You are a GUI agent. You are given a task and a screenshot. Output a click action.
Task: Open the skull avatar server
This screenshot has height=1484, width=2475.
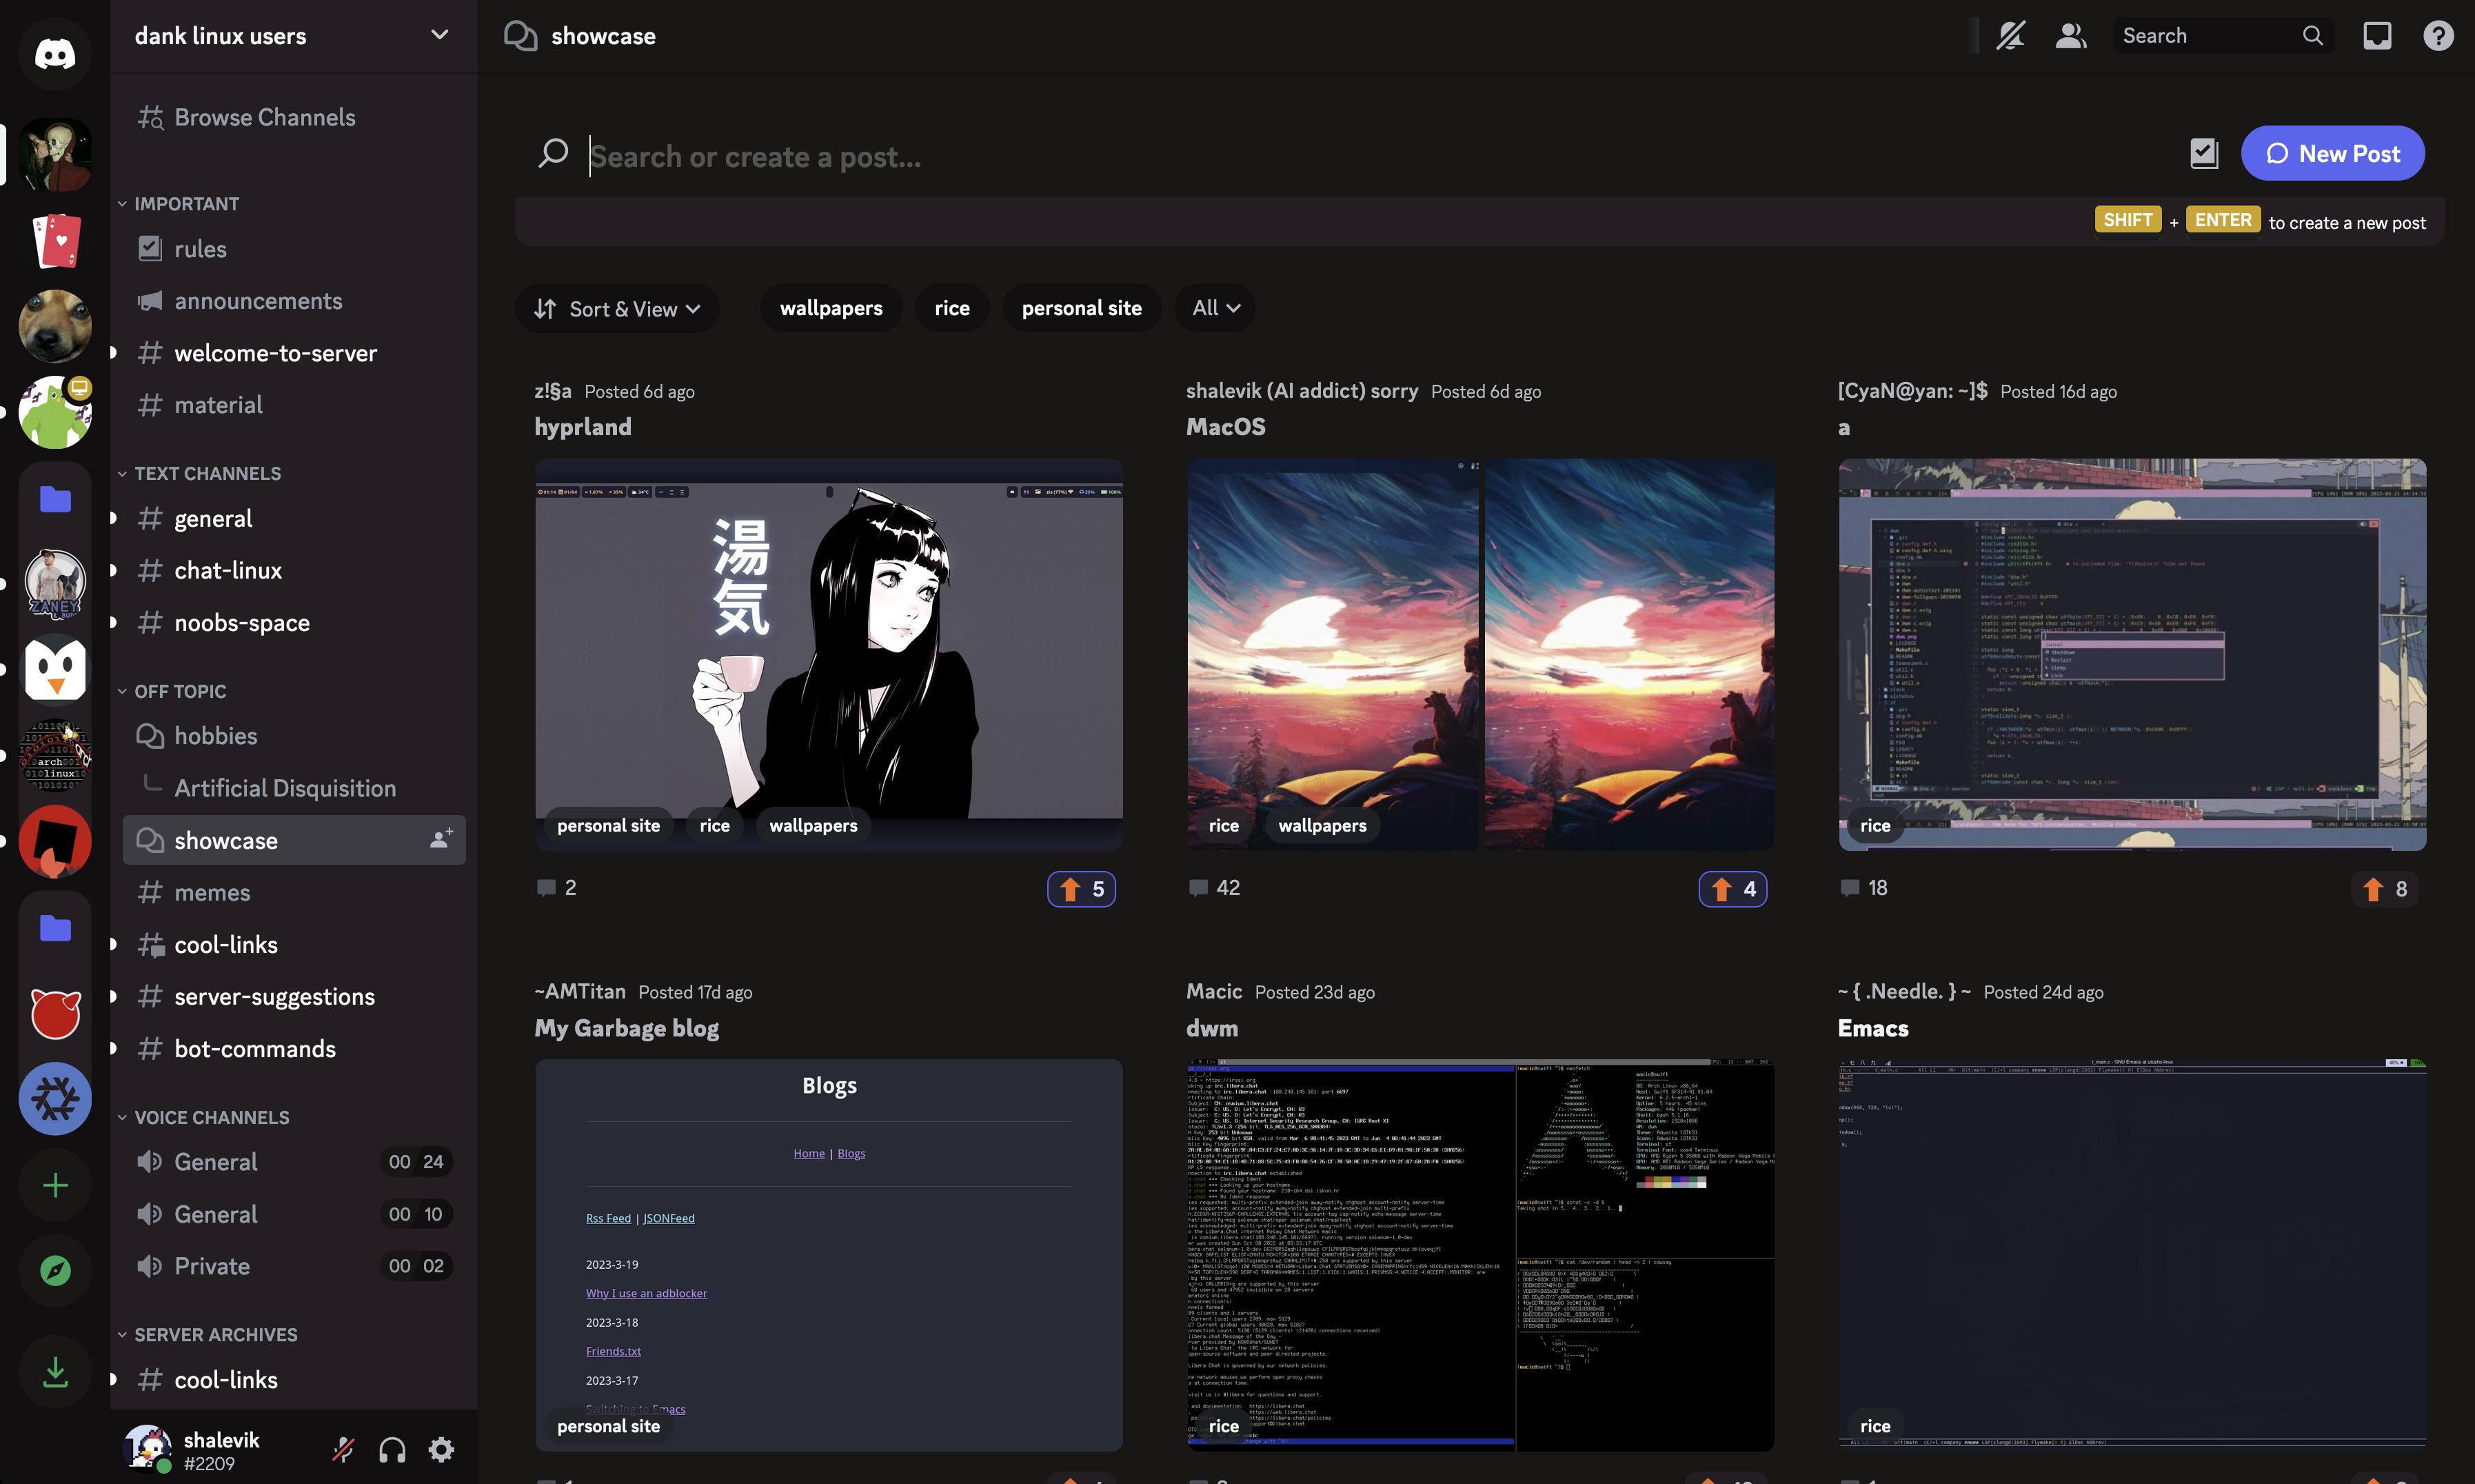[x=55, y=155]
